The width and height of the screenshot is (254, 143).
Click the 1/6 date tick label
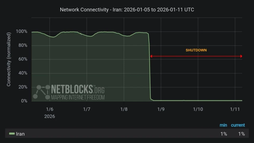tap(50, 109)
